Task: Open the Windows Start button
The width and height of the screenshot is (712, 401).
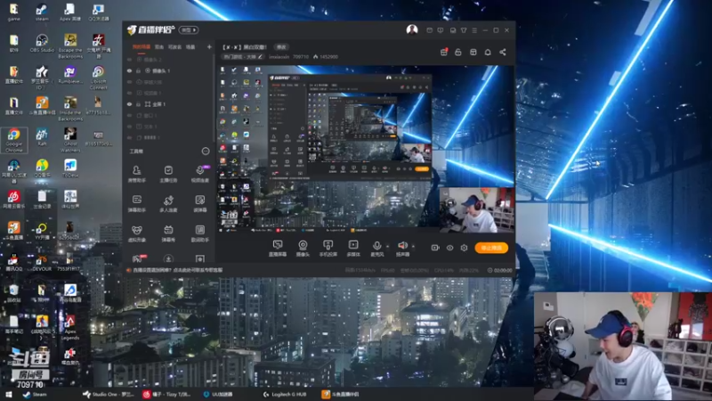Action: 8,394
